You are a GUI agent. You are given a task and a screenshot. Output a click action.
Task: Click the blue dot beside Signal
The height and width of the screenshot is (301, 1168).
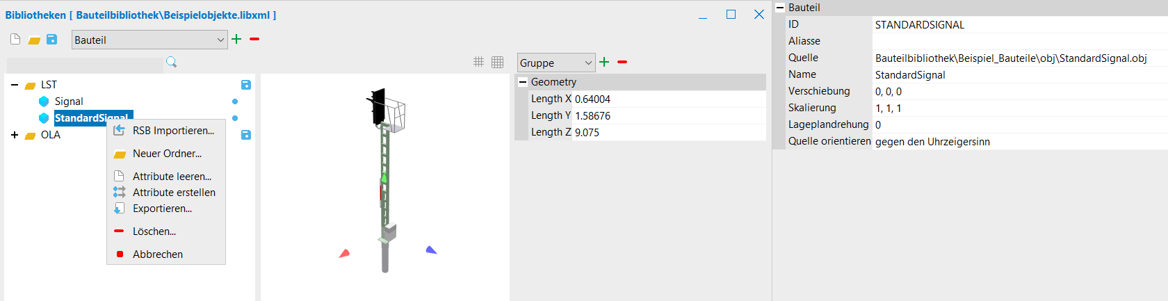click(x=235, y=101)
